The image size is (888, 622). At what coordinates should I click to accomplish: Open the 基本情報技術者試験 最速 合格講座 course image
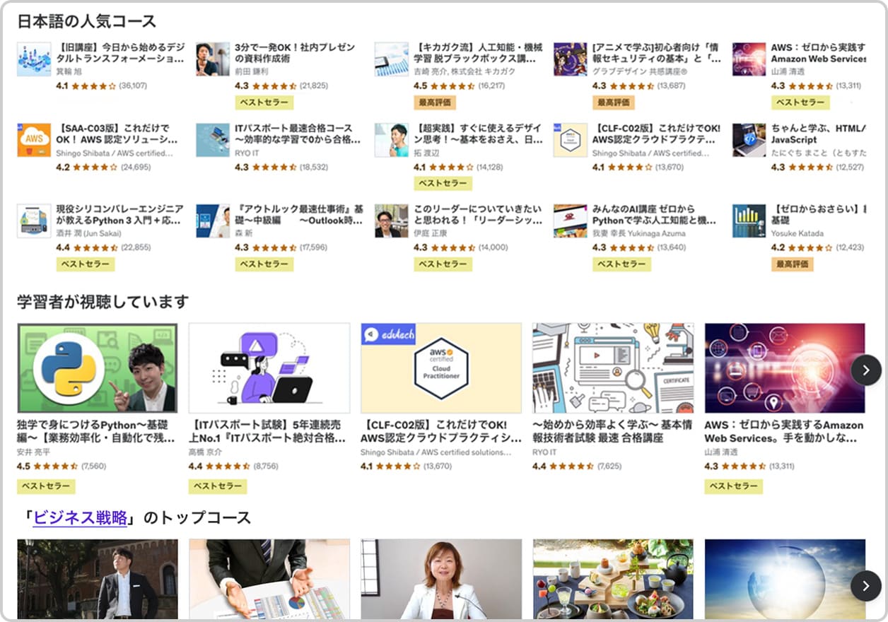point(613,368)
